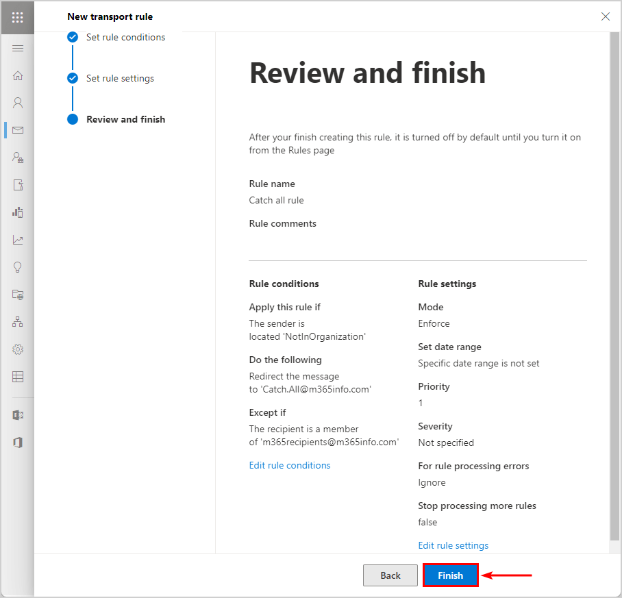622x598 pixels.
Task: Open the app launcher waffle icon
Action: [17, 17]
